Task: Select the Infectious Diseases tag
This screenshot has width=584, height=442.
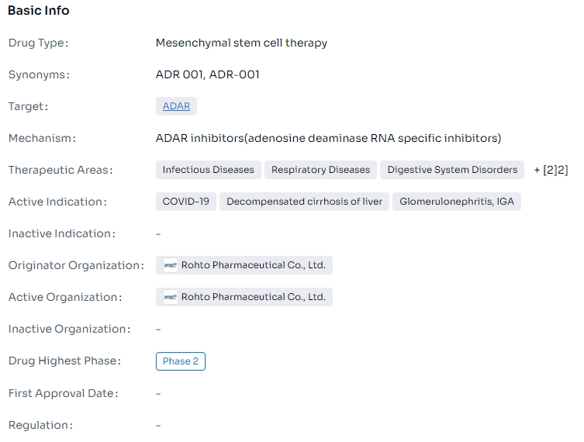Action: click(208, 170)
